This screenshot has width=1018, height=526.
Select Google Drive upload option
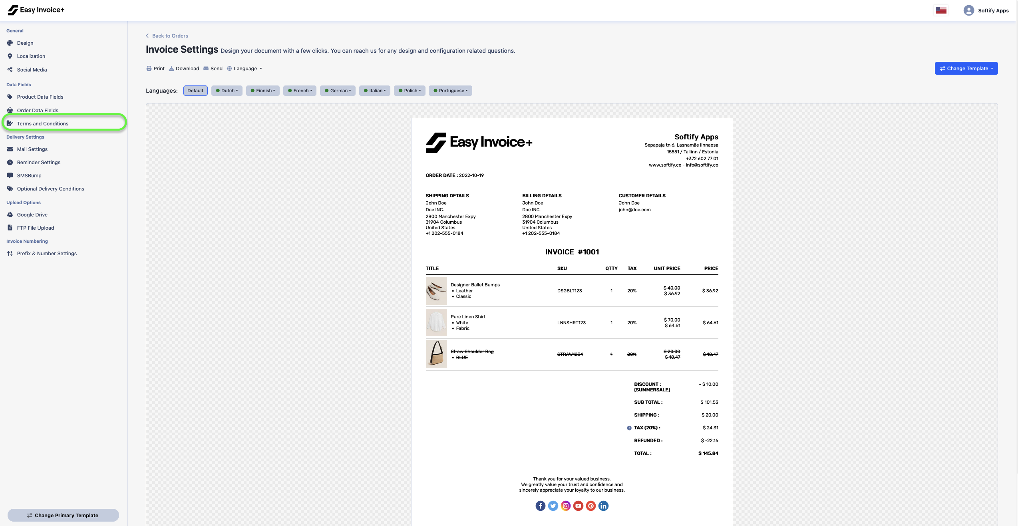point(32,215)
